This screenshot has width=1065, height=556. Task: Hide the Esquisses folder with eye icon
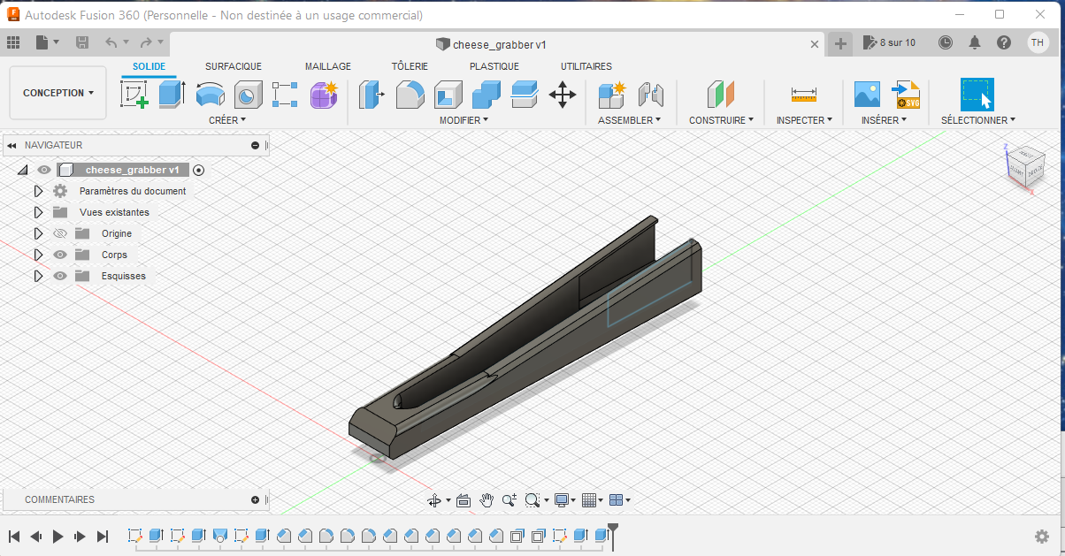coord(60,276)
